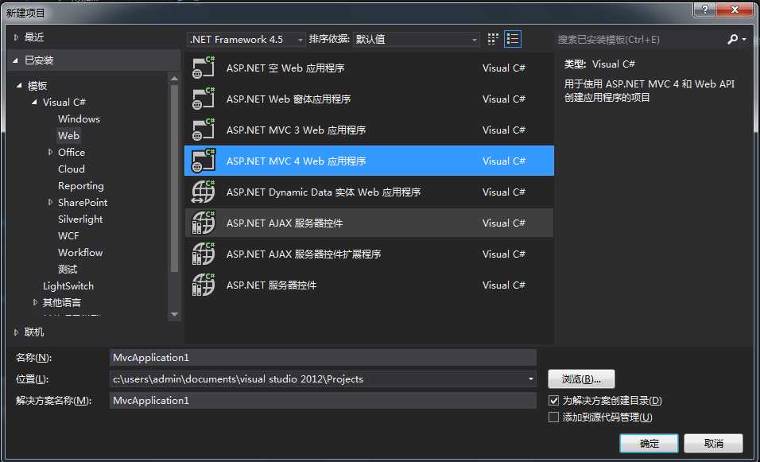Click the template tree scrollbar up arrow
The width and height of the screenshot is (760, 462).
pyautogui.click(x=174, y=79)
